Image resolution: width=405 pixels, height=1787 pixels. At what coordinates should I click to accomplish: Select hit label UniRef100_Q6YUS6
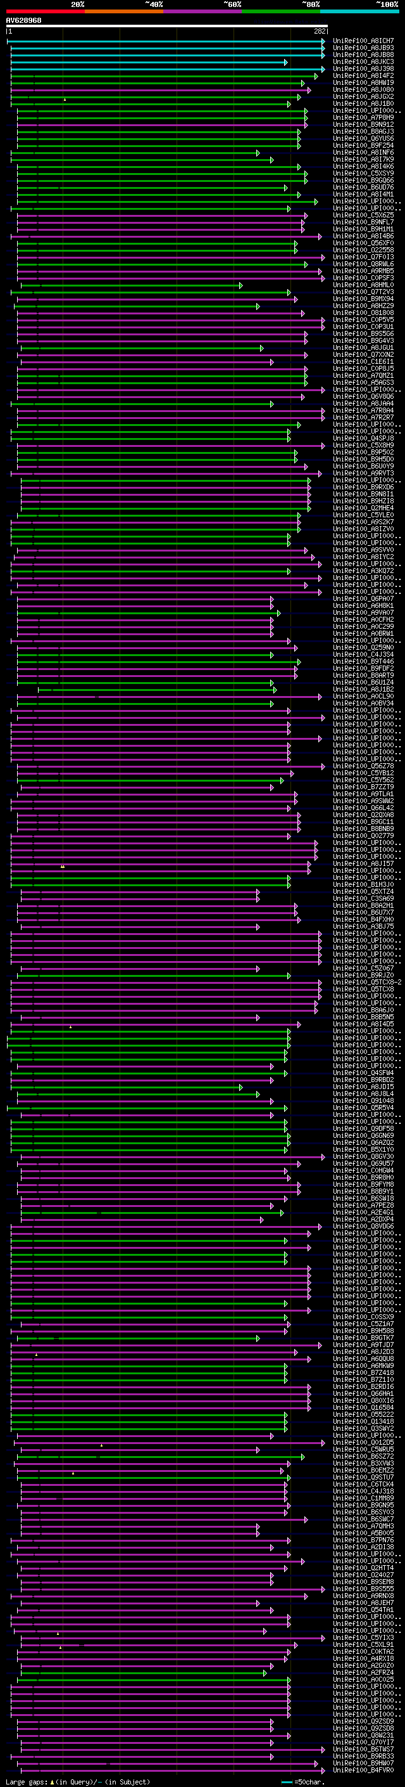tap(363, 139)
